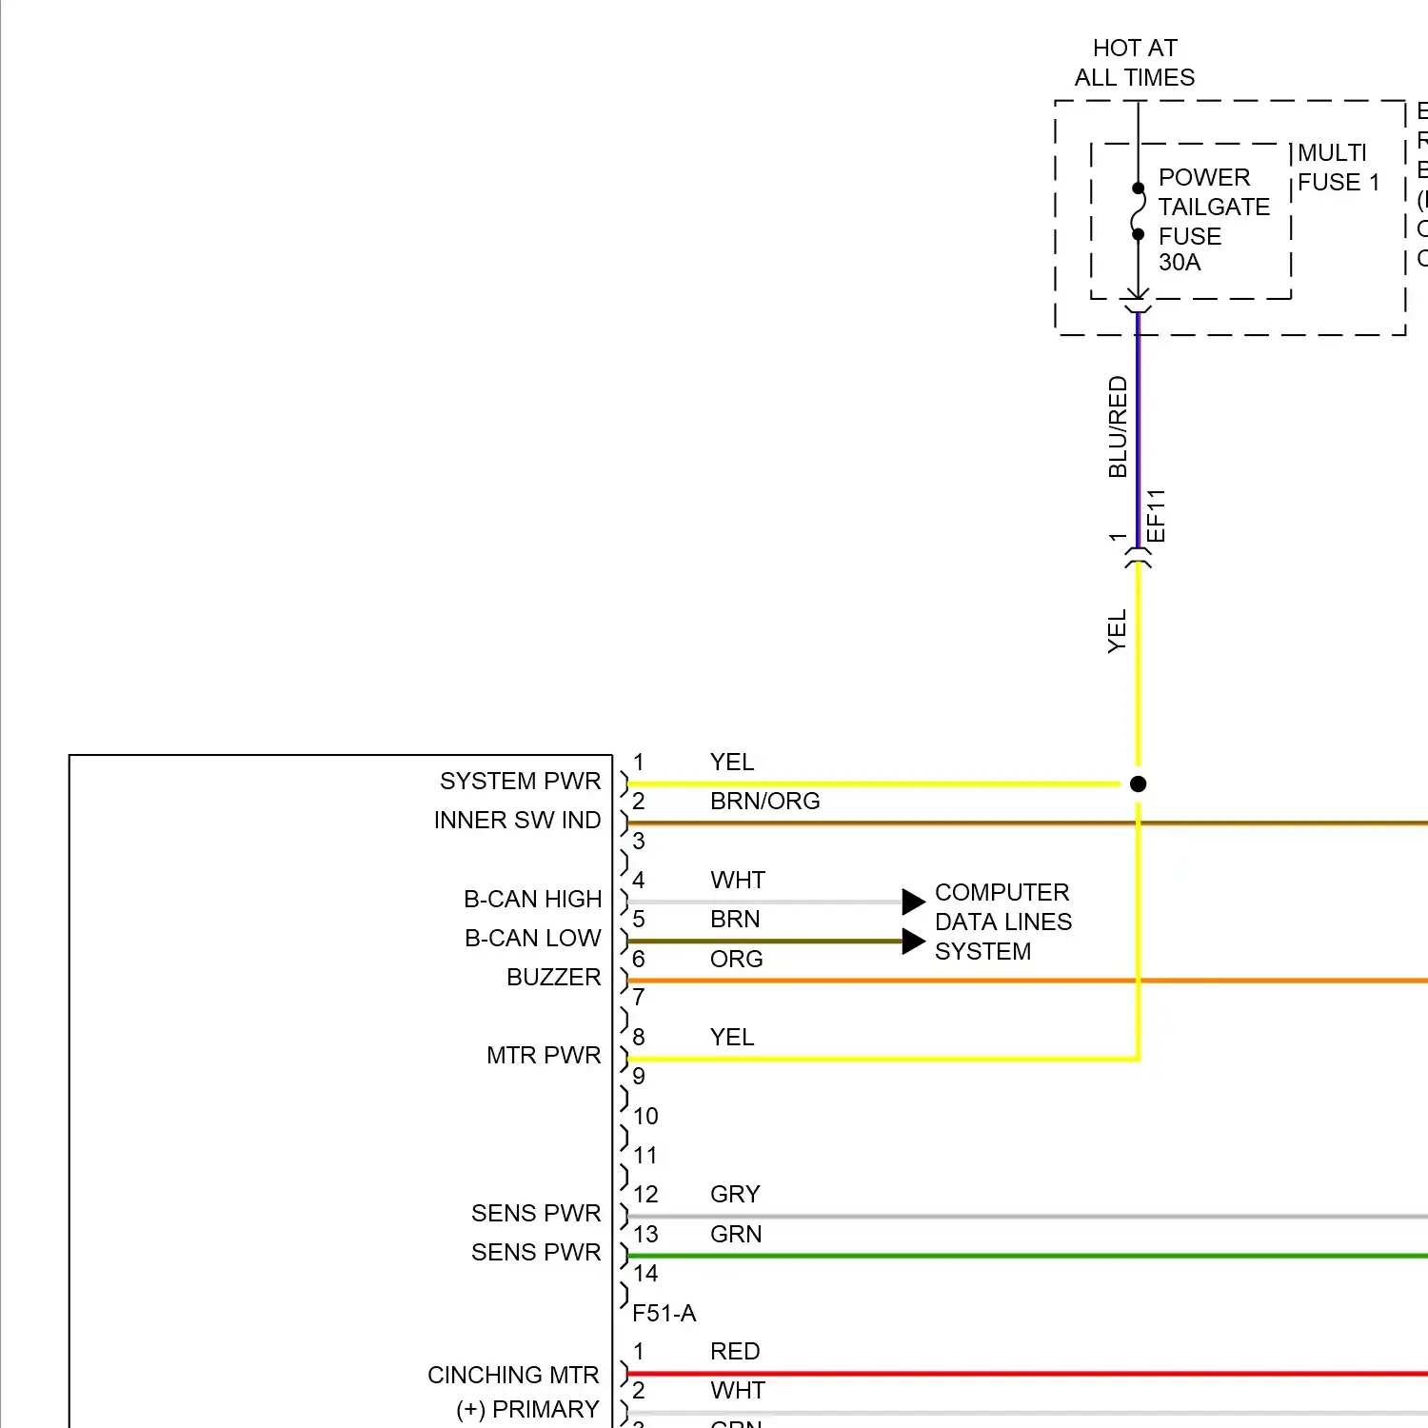Screen dimensions: 1428x1428
Task: Click the "ORG" label on BUZZER wire
Action: click(x=737, y=960)
